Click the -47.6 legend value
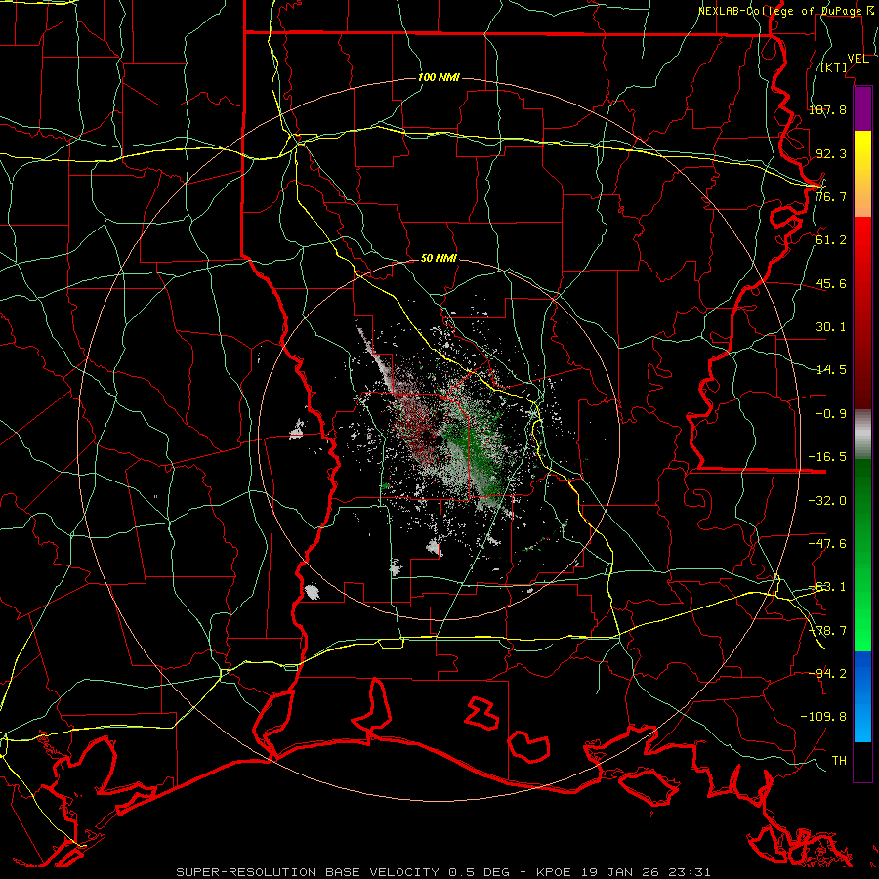 [x=827, y=543]
